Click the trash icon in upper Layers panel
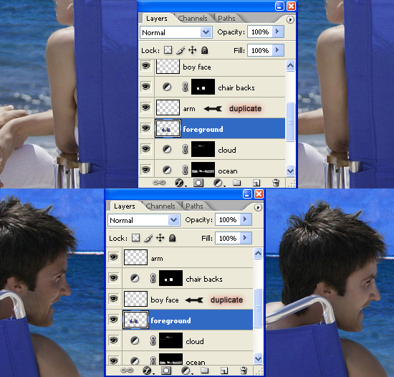394x377 pixels. coord(276,183)
